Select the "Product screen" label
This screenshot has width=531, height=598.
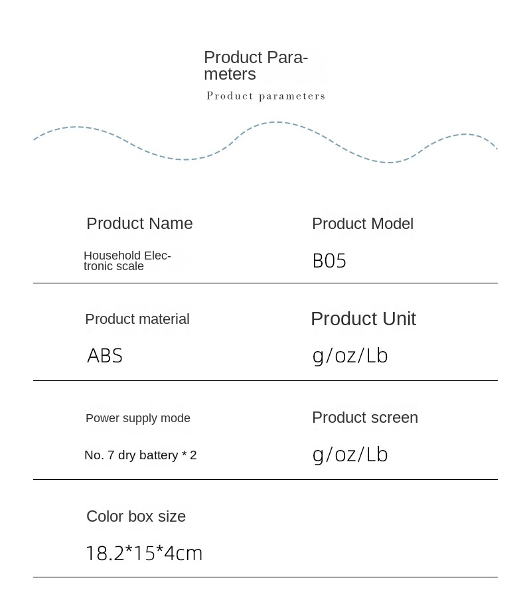365,417
